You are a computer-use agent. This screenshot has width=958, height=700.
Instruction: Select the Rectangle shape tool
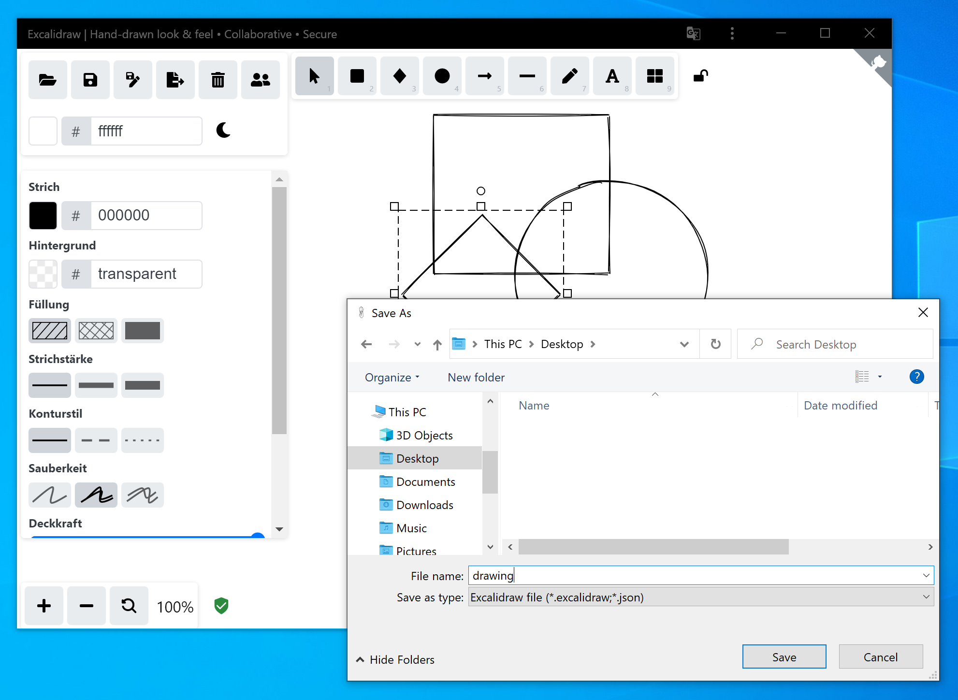[x=357, y=76]
